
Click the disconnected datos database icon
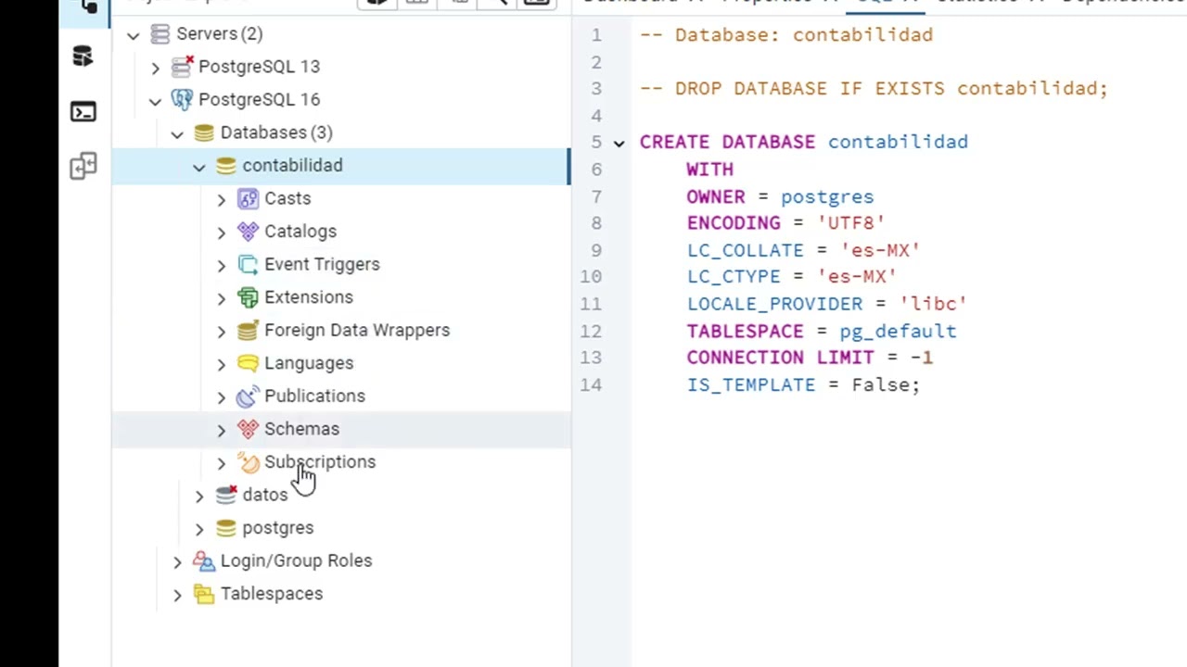(226, 495)
